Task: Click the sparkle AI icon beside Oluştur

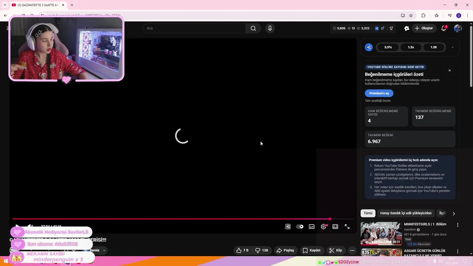Action: (407, 28)
